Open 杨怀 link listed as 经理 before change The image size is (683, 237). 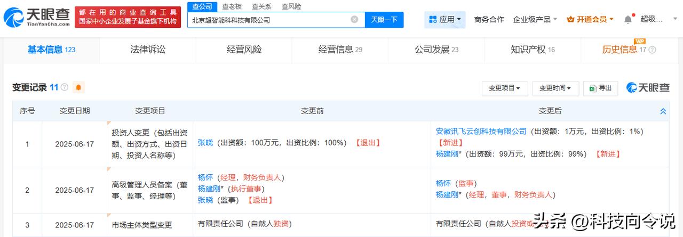click(205, 177)
